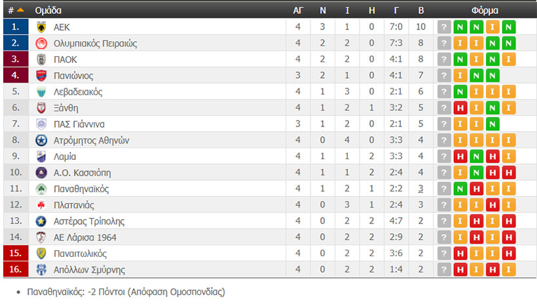Click the Φόρμα column header
Viewport: 537px width, 306px height.
pos(484,10)
